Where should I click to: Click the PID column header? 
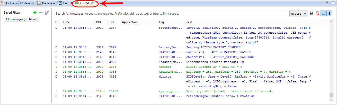point(101,22)
